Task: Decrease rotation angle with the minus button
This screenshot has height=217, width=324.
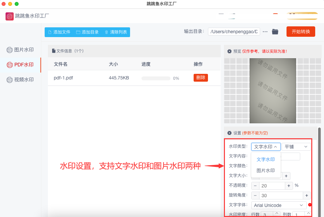Action: [255, 196]
